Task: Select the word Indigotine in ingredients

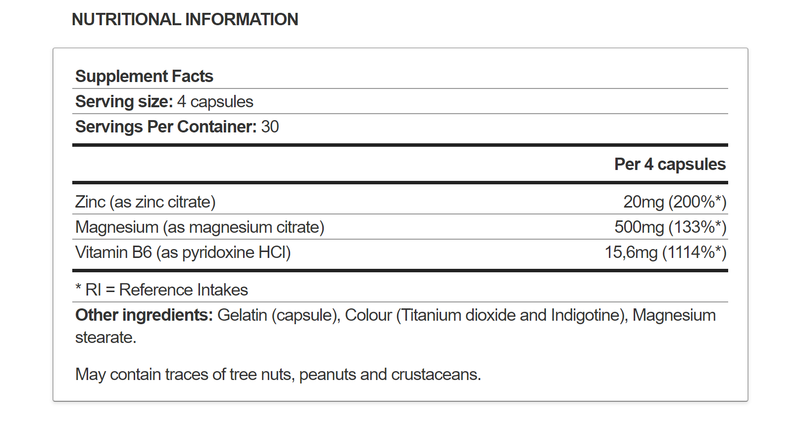Action: point(586,315)
